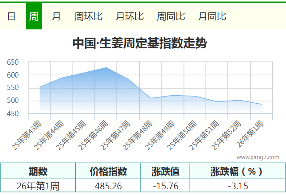Click the 价格指数 column header
Screen dimensions: 286x195
click(x=108, y=171)
